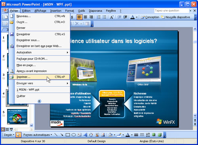Click the align left icon in formatting toolbar
The image size is (198, 145).
pyautogui.click(x=79, y=17)
